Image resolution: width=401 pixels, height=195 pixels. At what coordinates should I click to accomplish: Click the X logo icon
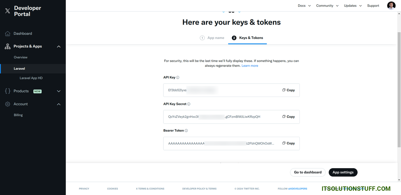click(8, 11)
